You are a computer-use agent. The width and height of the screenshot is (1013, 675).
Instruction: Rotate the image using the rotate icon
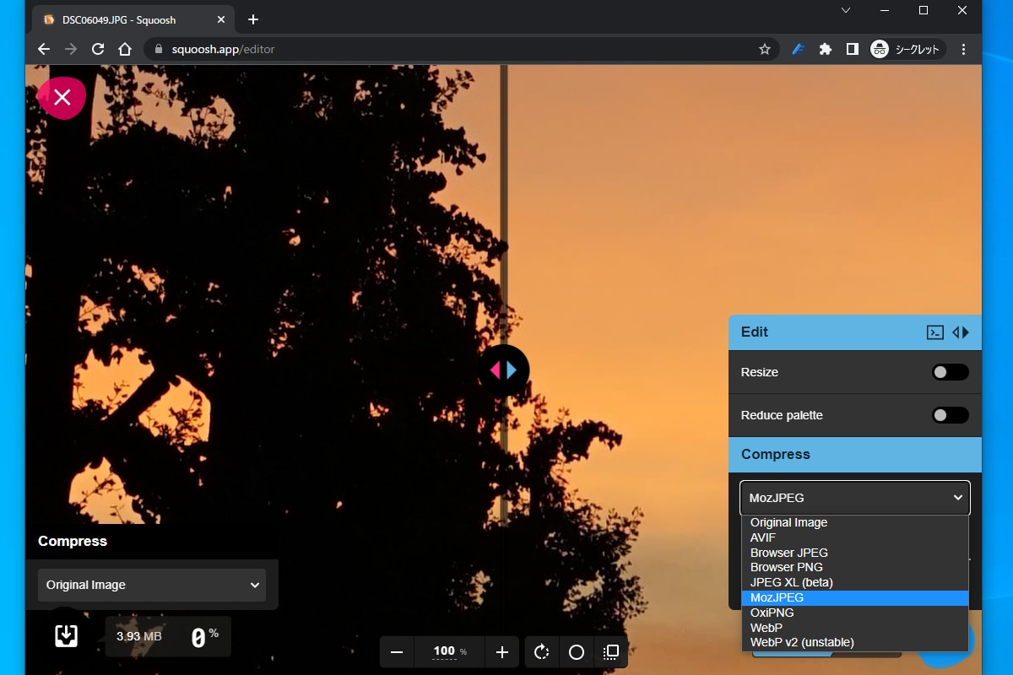click(x=542, y=652)
